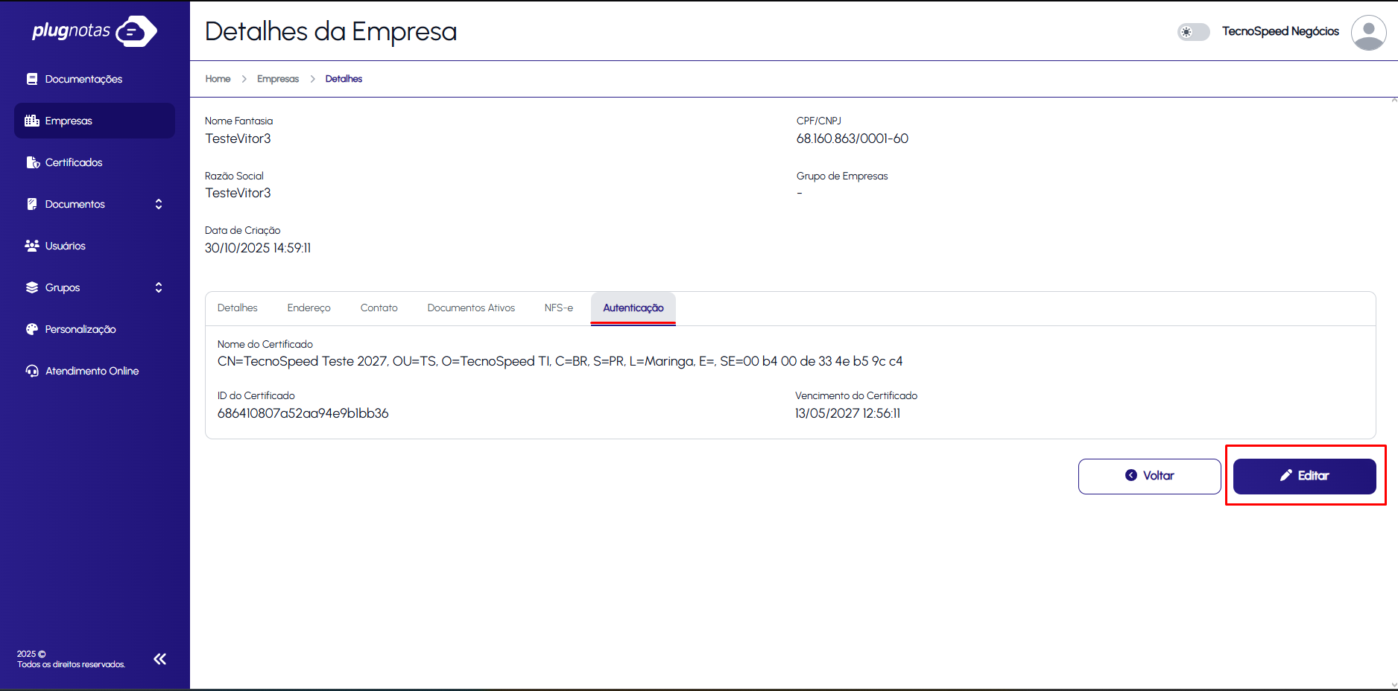
Task: Open the Contato tab
Action: click(379, 308)
